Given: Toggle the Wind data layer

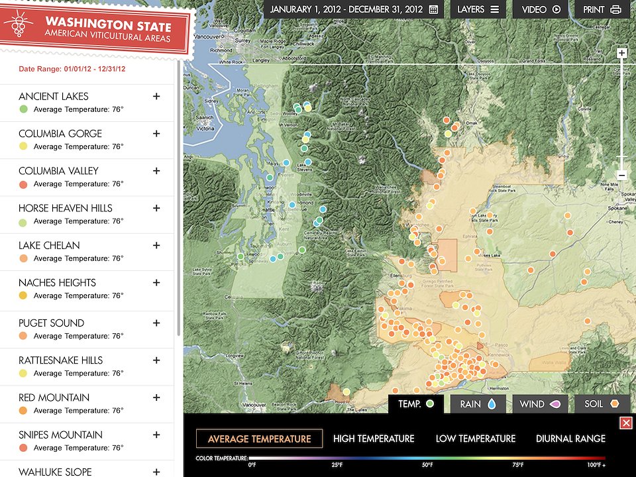Looking at the screenshot, I should click(x=540, y=403).
